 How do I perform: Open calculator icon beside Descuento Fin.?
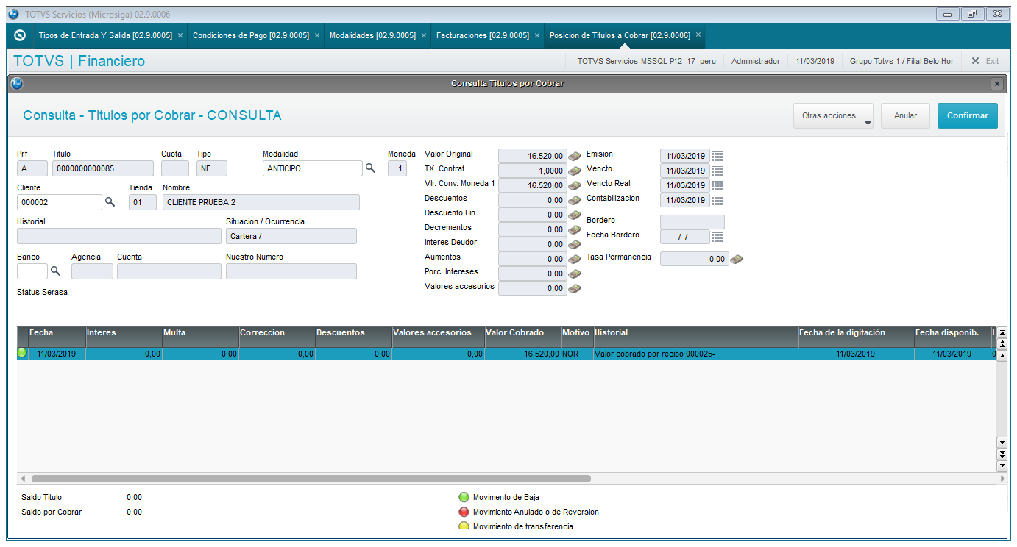tap(575, 215)
